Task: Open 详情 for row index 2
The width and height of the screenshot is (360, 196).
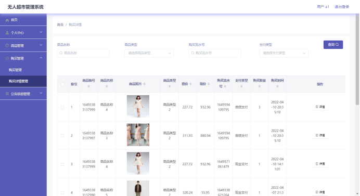Action: [x=320, y=135]
